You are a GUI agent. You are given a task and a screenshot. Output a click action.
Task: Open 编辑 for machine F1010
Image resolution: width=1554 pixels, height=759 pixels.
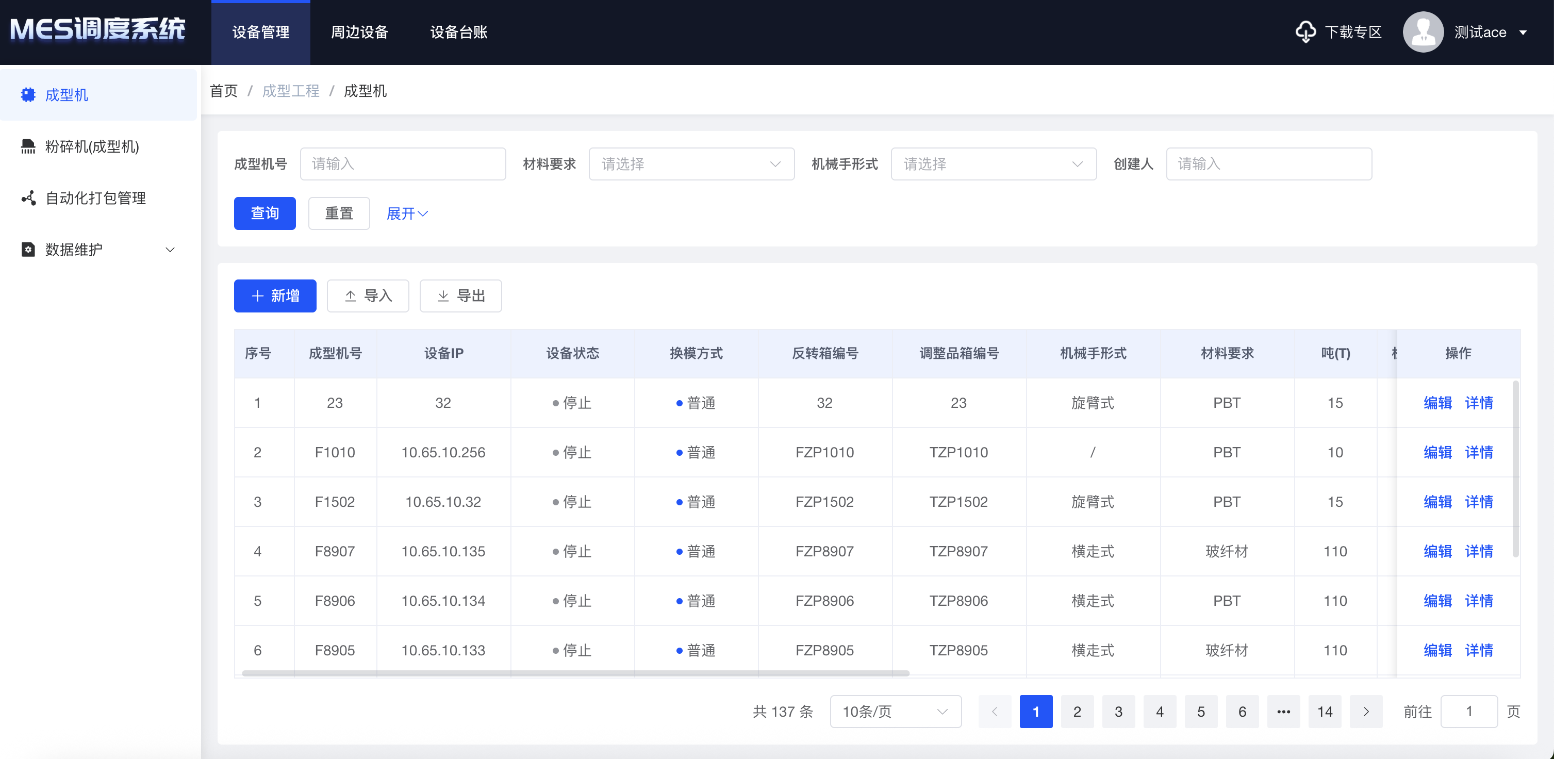[x=1438, y=452]
